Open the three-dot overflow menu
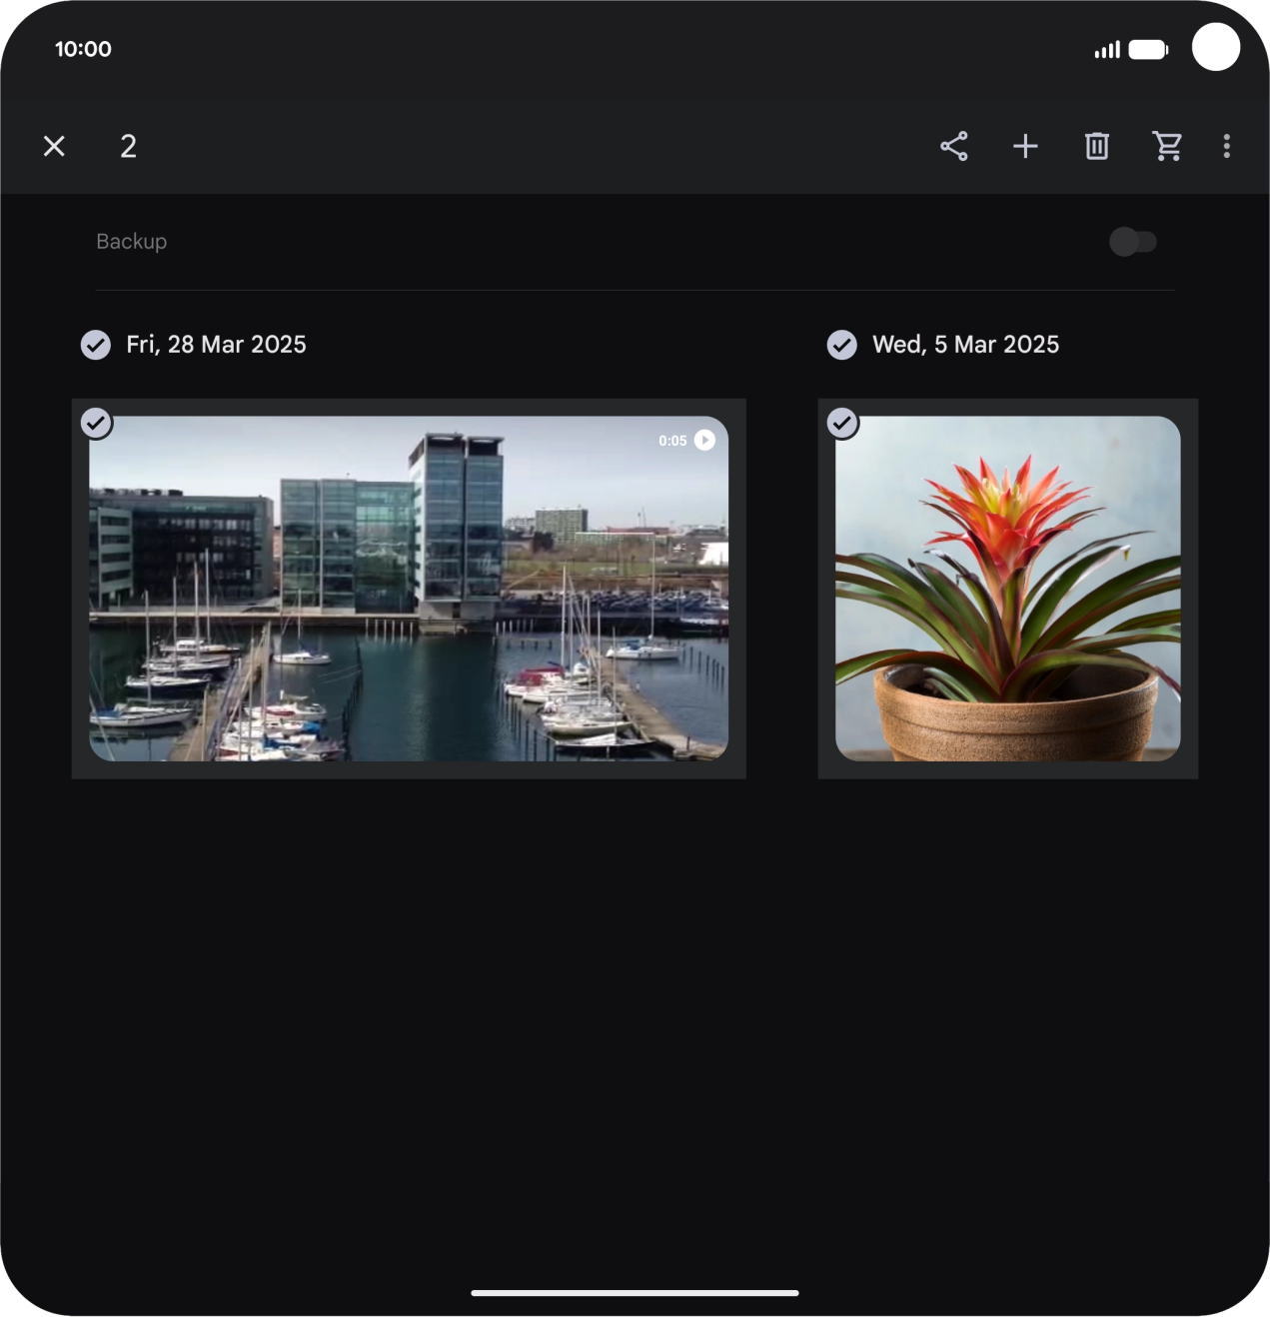This screenshot has width=1270, height=1317. click(x=1227, y=146)
